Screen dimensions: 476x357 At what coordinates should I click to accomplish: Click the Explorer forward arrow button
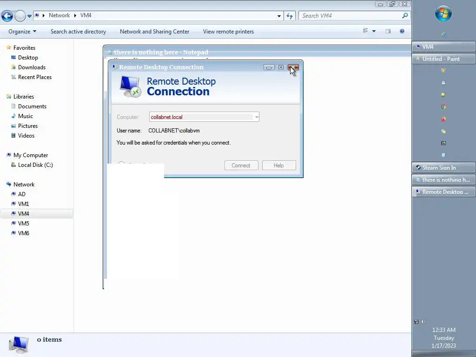pyautogui.click(x=20, y=16)
